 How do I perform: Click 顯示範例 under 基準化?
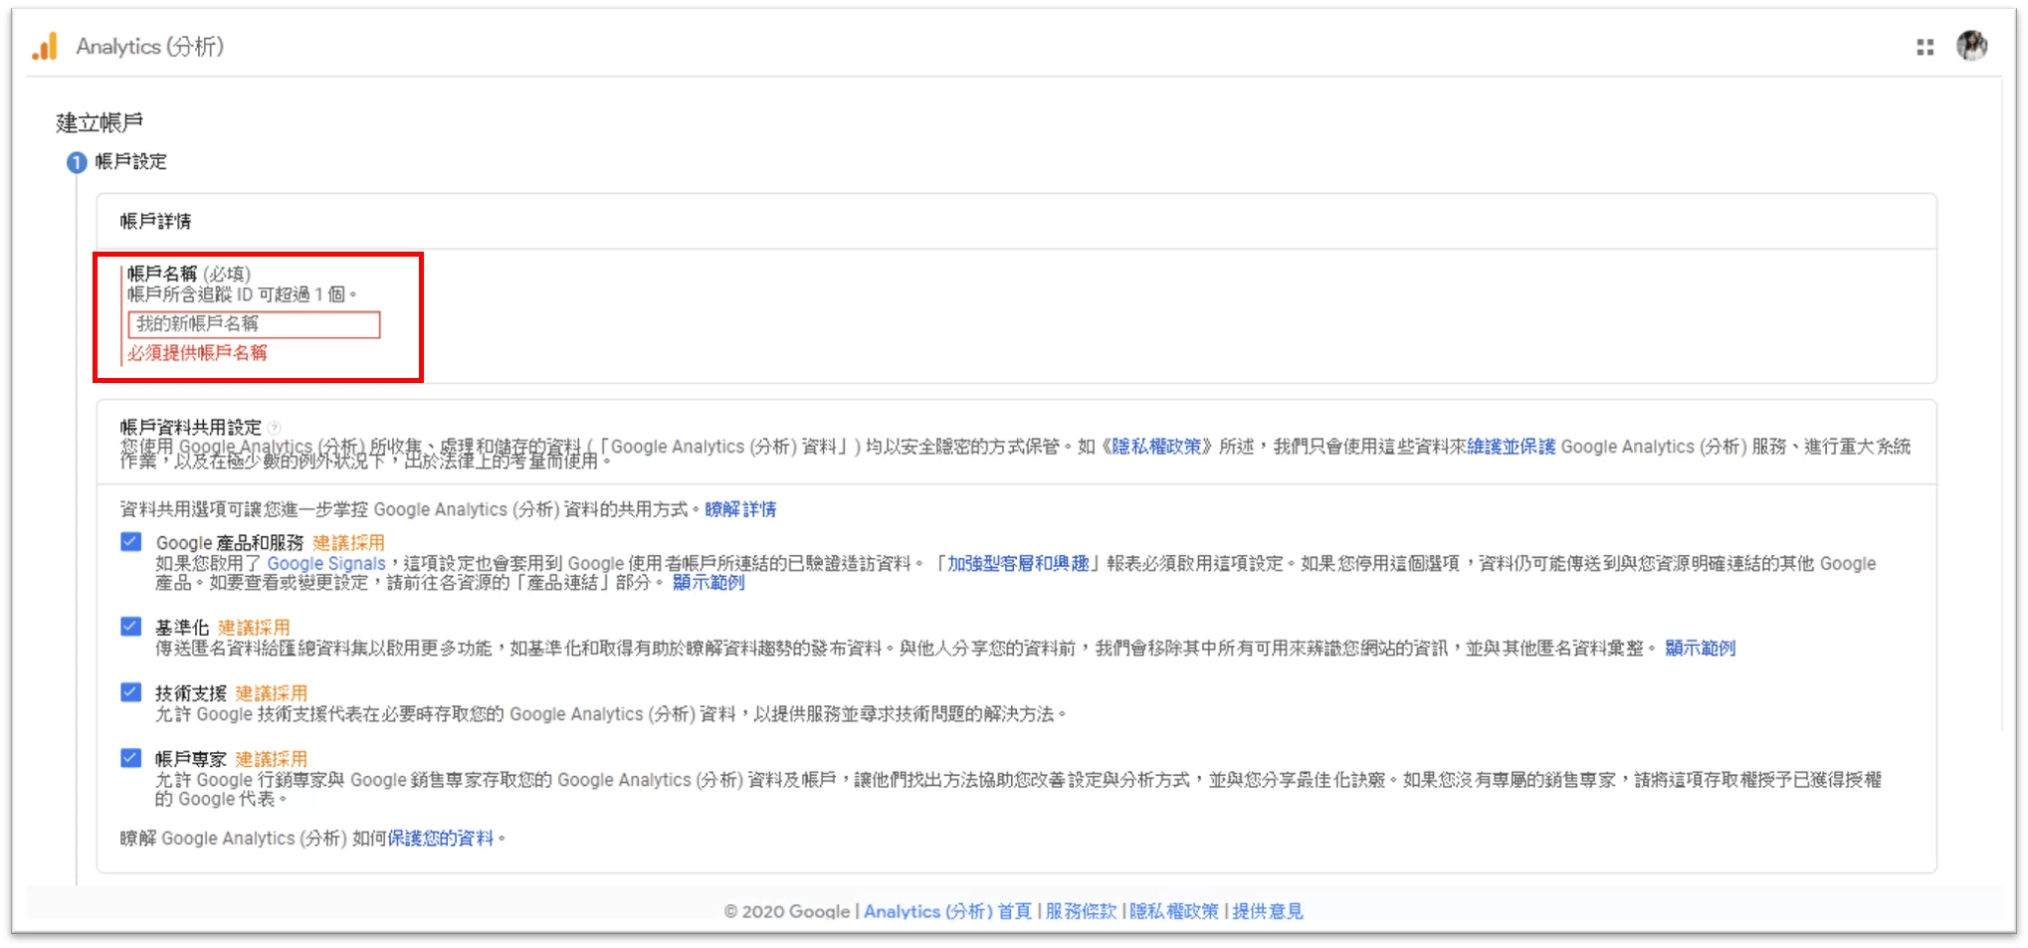tap(1700, 648)
